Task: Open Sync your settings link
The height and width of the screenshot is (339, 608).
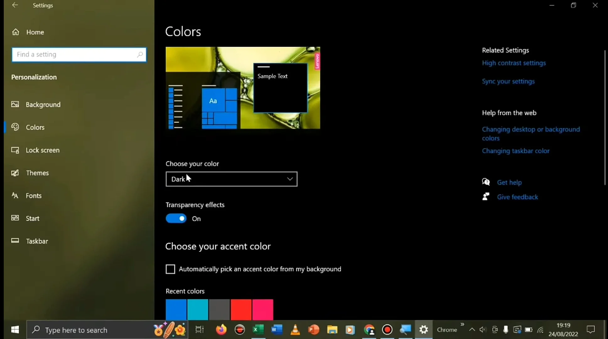Action: tap(508, 81)
